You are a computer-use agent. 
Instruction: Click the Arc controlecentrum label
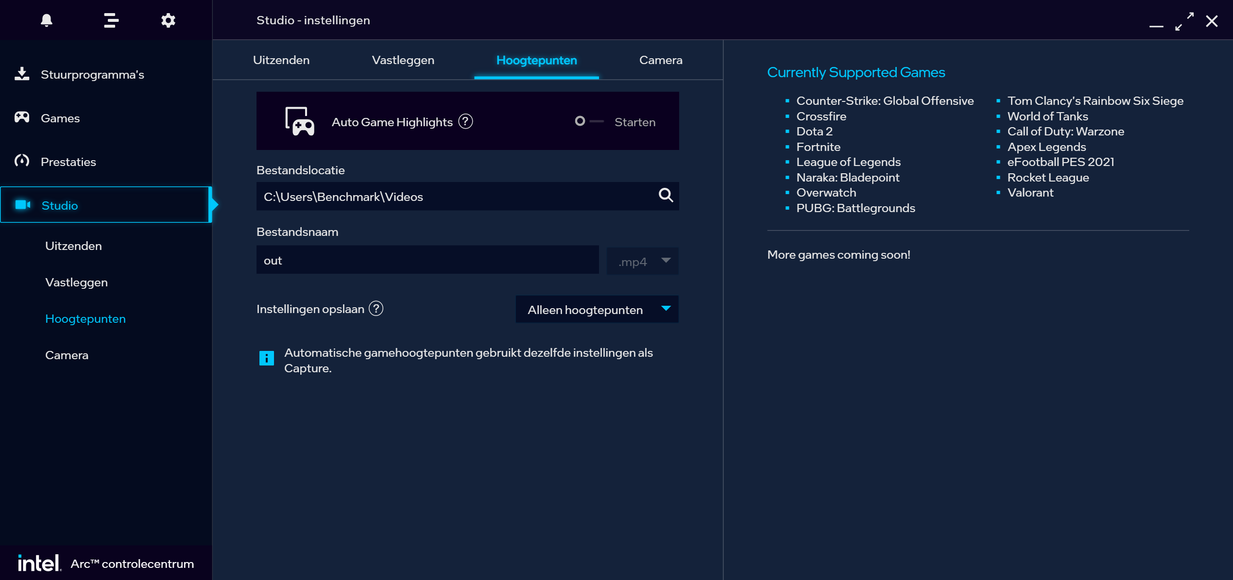(132, 563)
